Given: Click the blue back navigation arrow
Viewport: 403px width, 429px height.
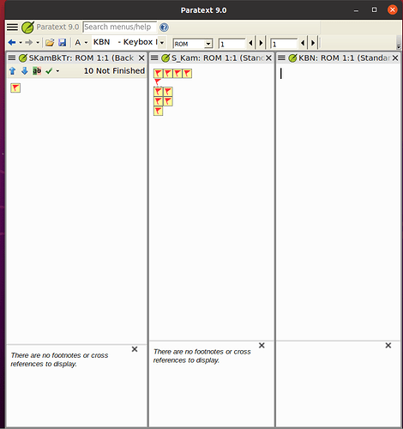Looking at the screenshot, I should [12, 43].
